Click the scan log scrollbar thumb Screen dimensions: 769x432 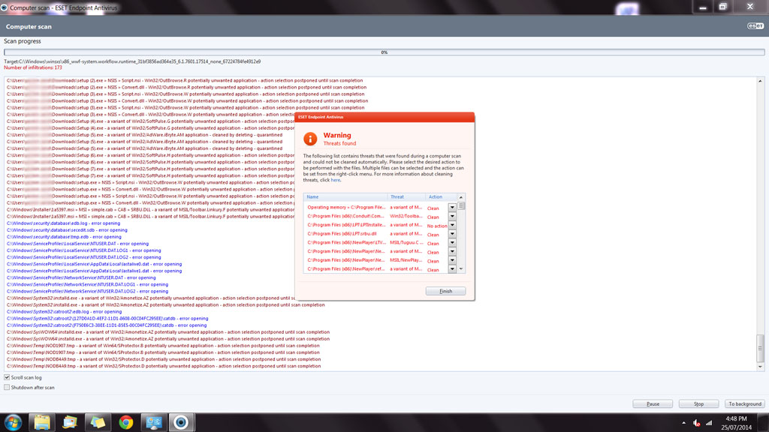coord(760,348)
